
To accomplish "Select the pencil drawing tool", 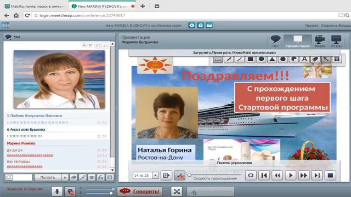I will pyautogui.click(x=229, y=59).
